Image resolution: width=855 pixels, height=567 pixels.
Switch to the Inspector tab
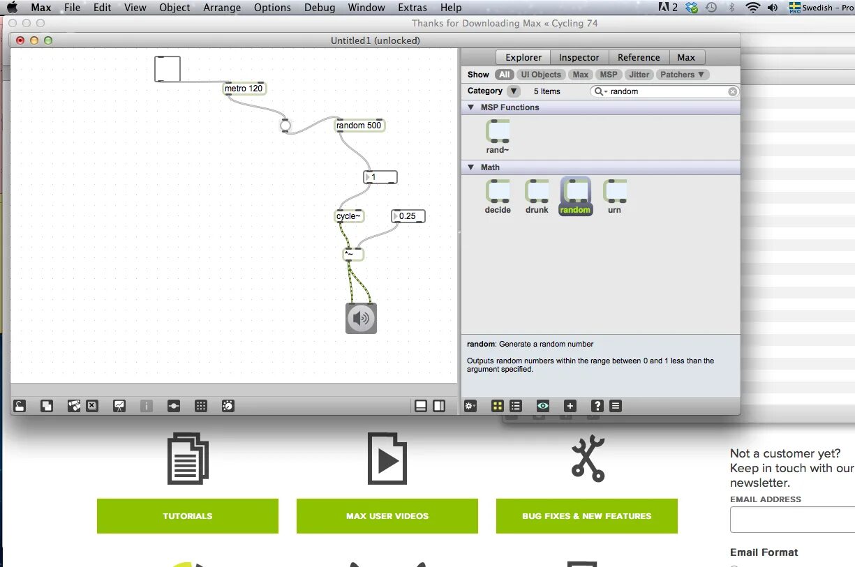tap(579, 57)
